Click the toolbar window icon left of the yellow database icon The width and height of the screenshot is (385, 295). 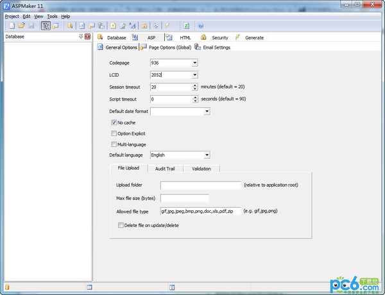pyautogui.click(x=55, y=26)
